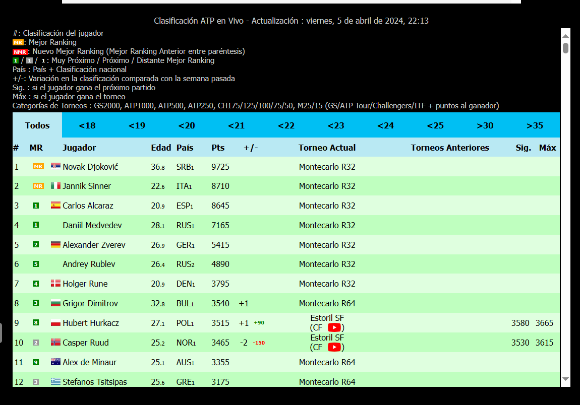Switch to the <23 age tab
580x405 pixels.
tap(336, 125)
